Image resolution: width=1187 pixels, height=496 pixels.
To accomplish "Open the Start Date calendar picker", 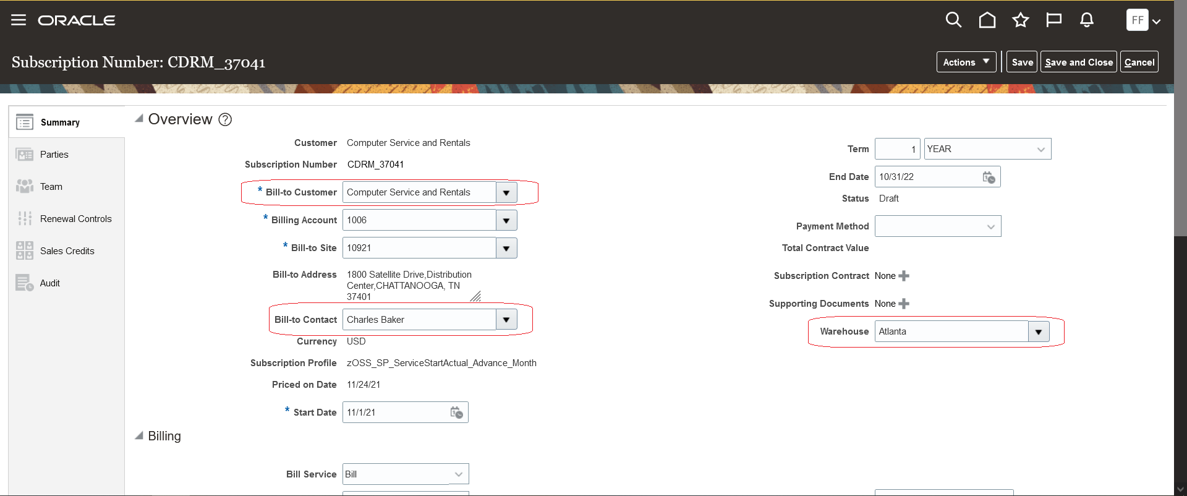I will 456,413.
